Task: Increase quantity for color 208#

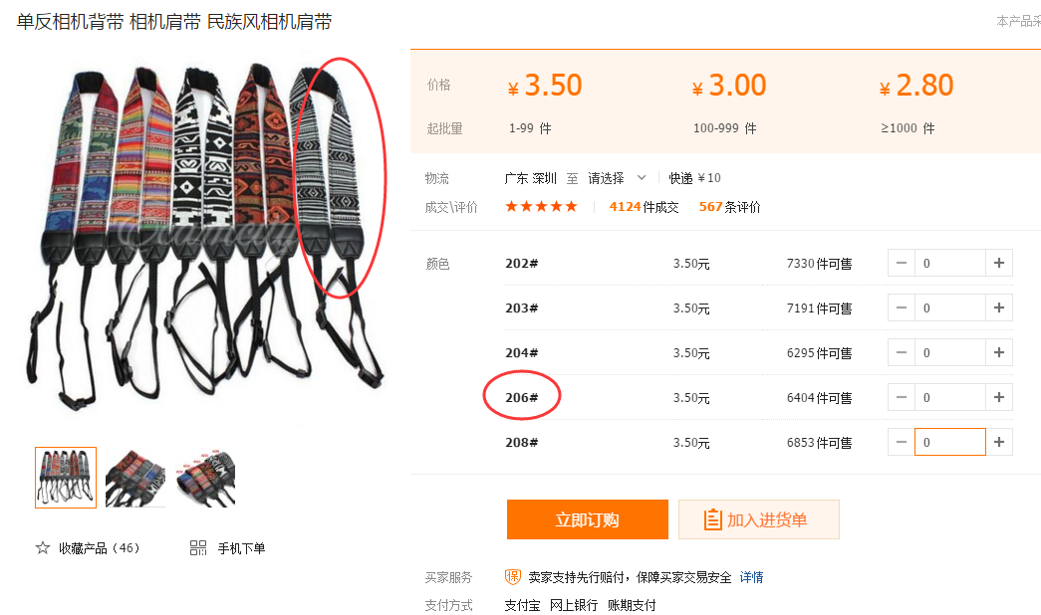Action: pos(998,442)
